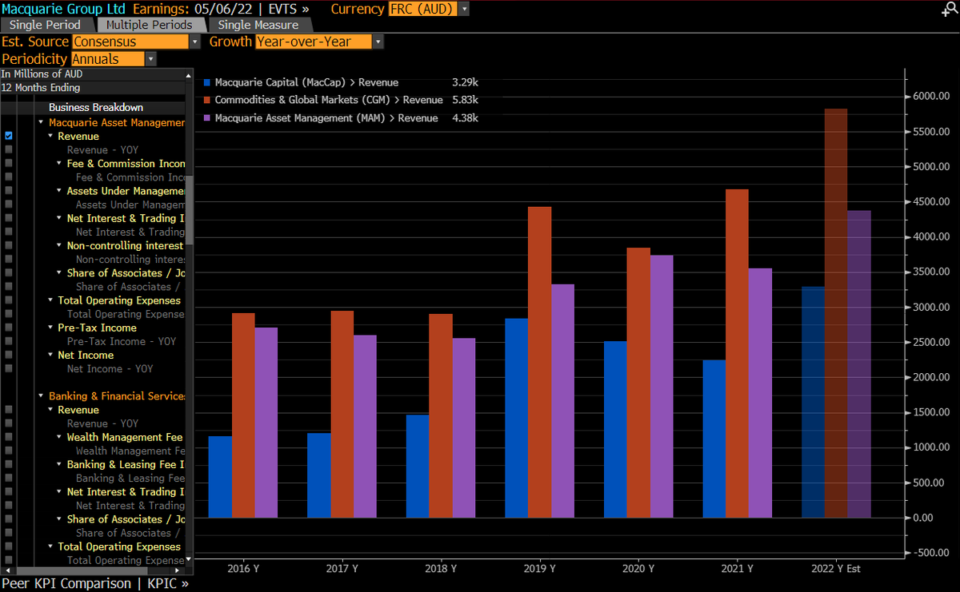
Task: Check the Banking & Leasing Fee row box
Action: coord(9,464)
